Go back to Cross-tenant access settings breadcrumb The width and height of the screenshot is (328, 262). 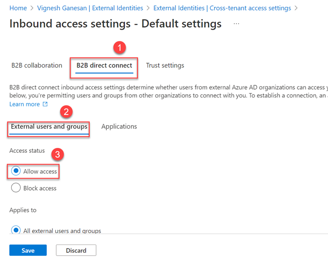pyautogui.click(x=222, y=8)
